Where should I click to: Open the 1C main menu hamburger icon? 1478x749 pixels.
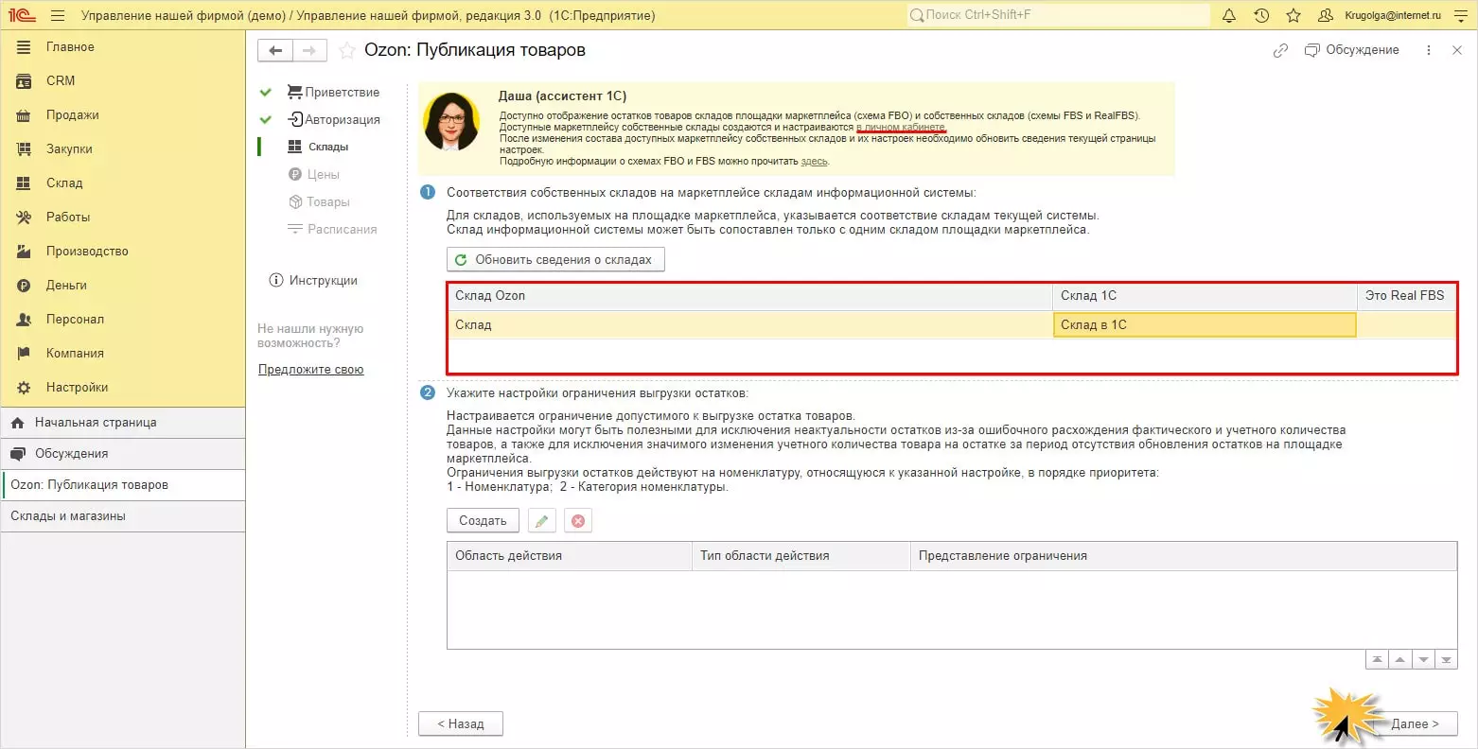pos(58,15)
